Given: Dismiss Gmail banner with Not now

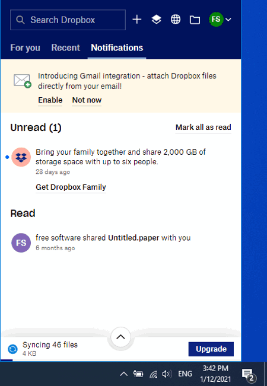Looking at the screenshot, I should pos(87,100).
